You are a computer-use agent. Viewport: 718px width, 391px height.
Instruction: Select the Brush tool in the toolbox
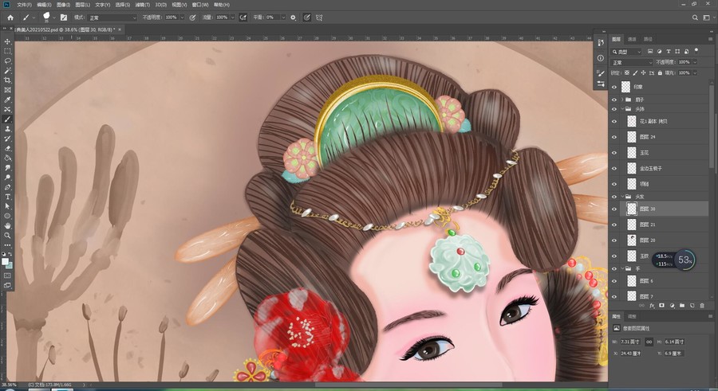(x=7, y=119)
